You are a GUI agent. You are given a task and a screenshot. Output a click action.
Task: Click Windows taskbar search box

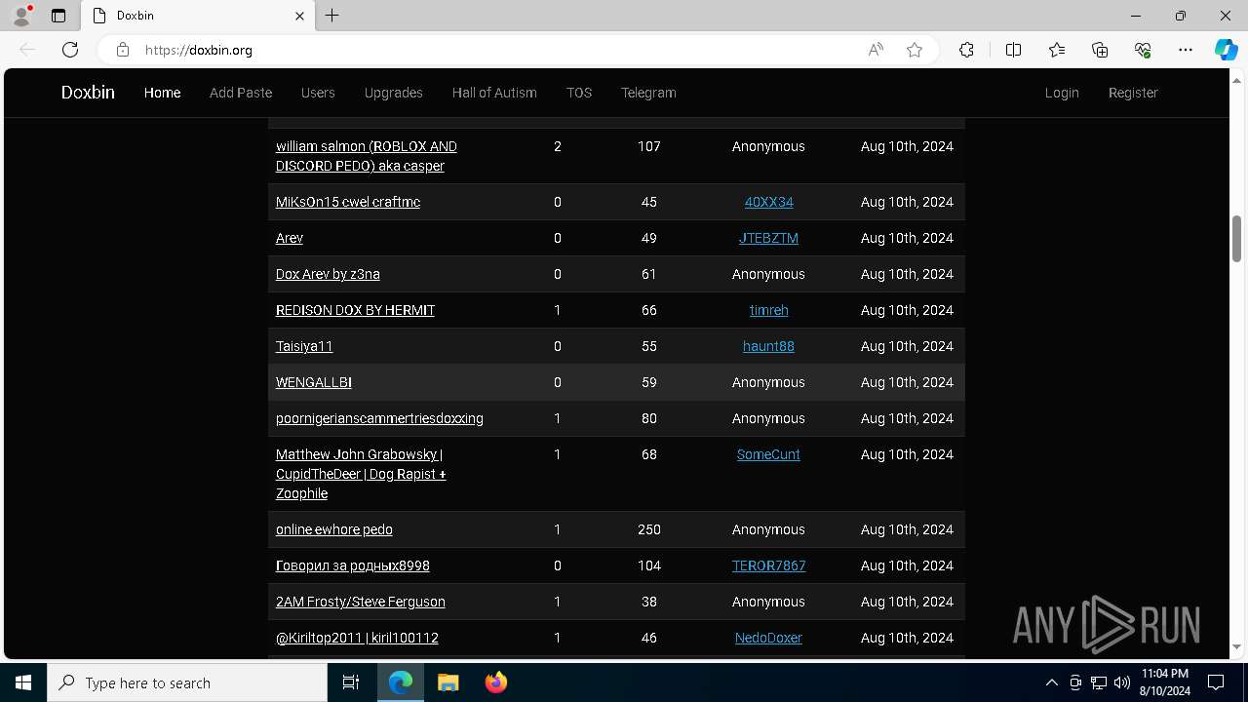[187, 682]
